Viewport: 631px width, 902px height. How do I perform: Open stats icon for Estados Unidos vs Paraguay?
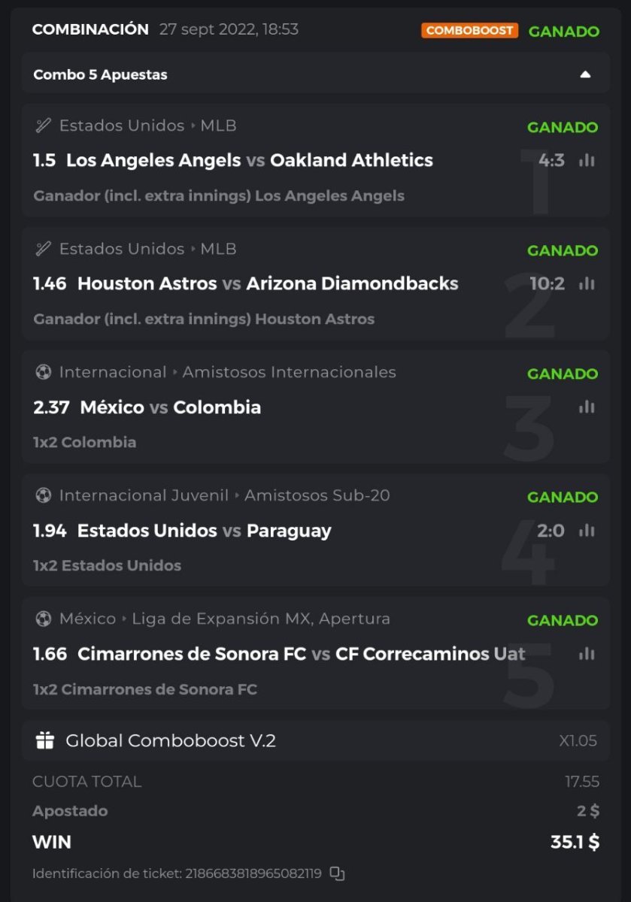pos(587,531)
